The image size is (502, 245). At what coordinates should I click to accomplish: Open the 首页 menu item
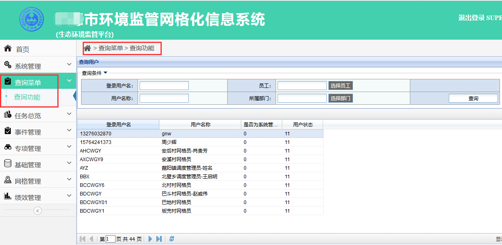click(x=38, y=49)
